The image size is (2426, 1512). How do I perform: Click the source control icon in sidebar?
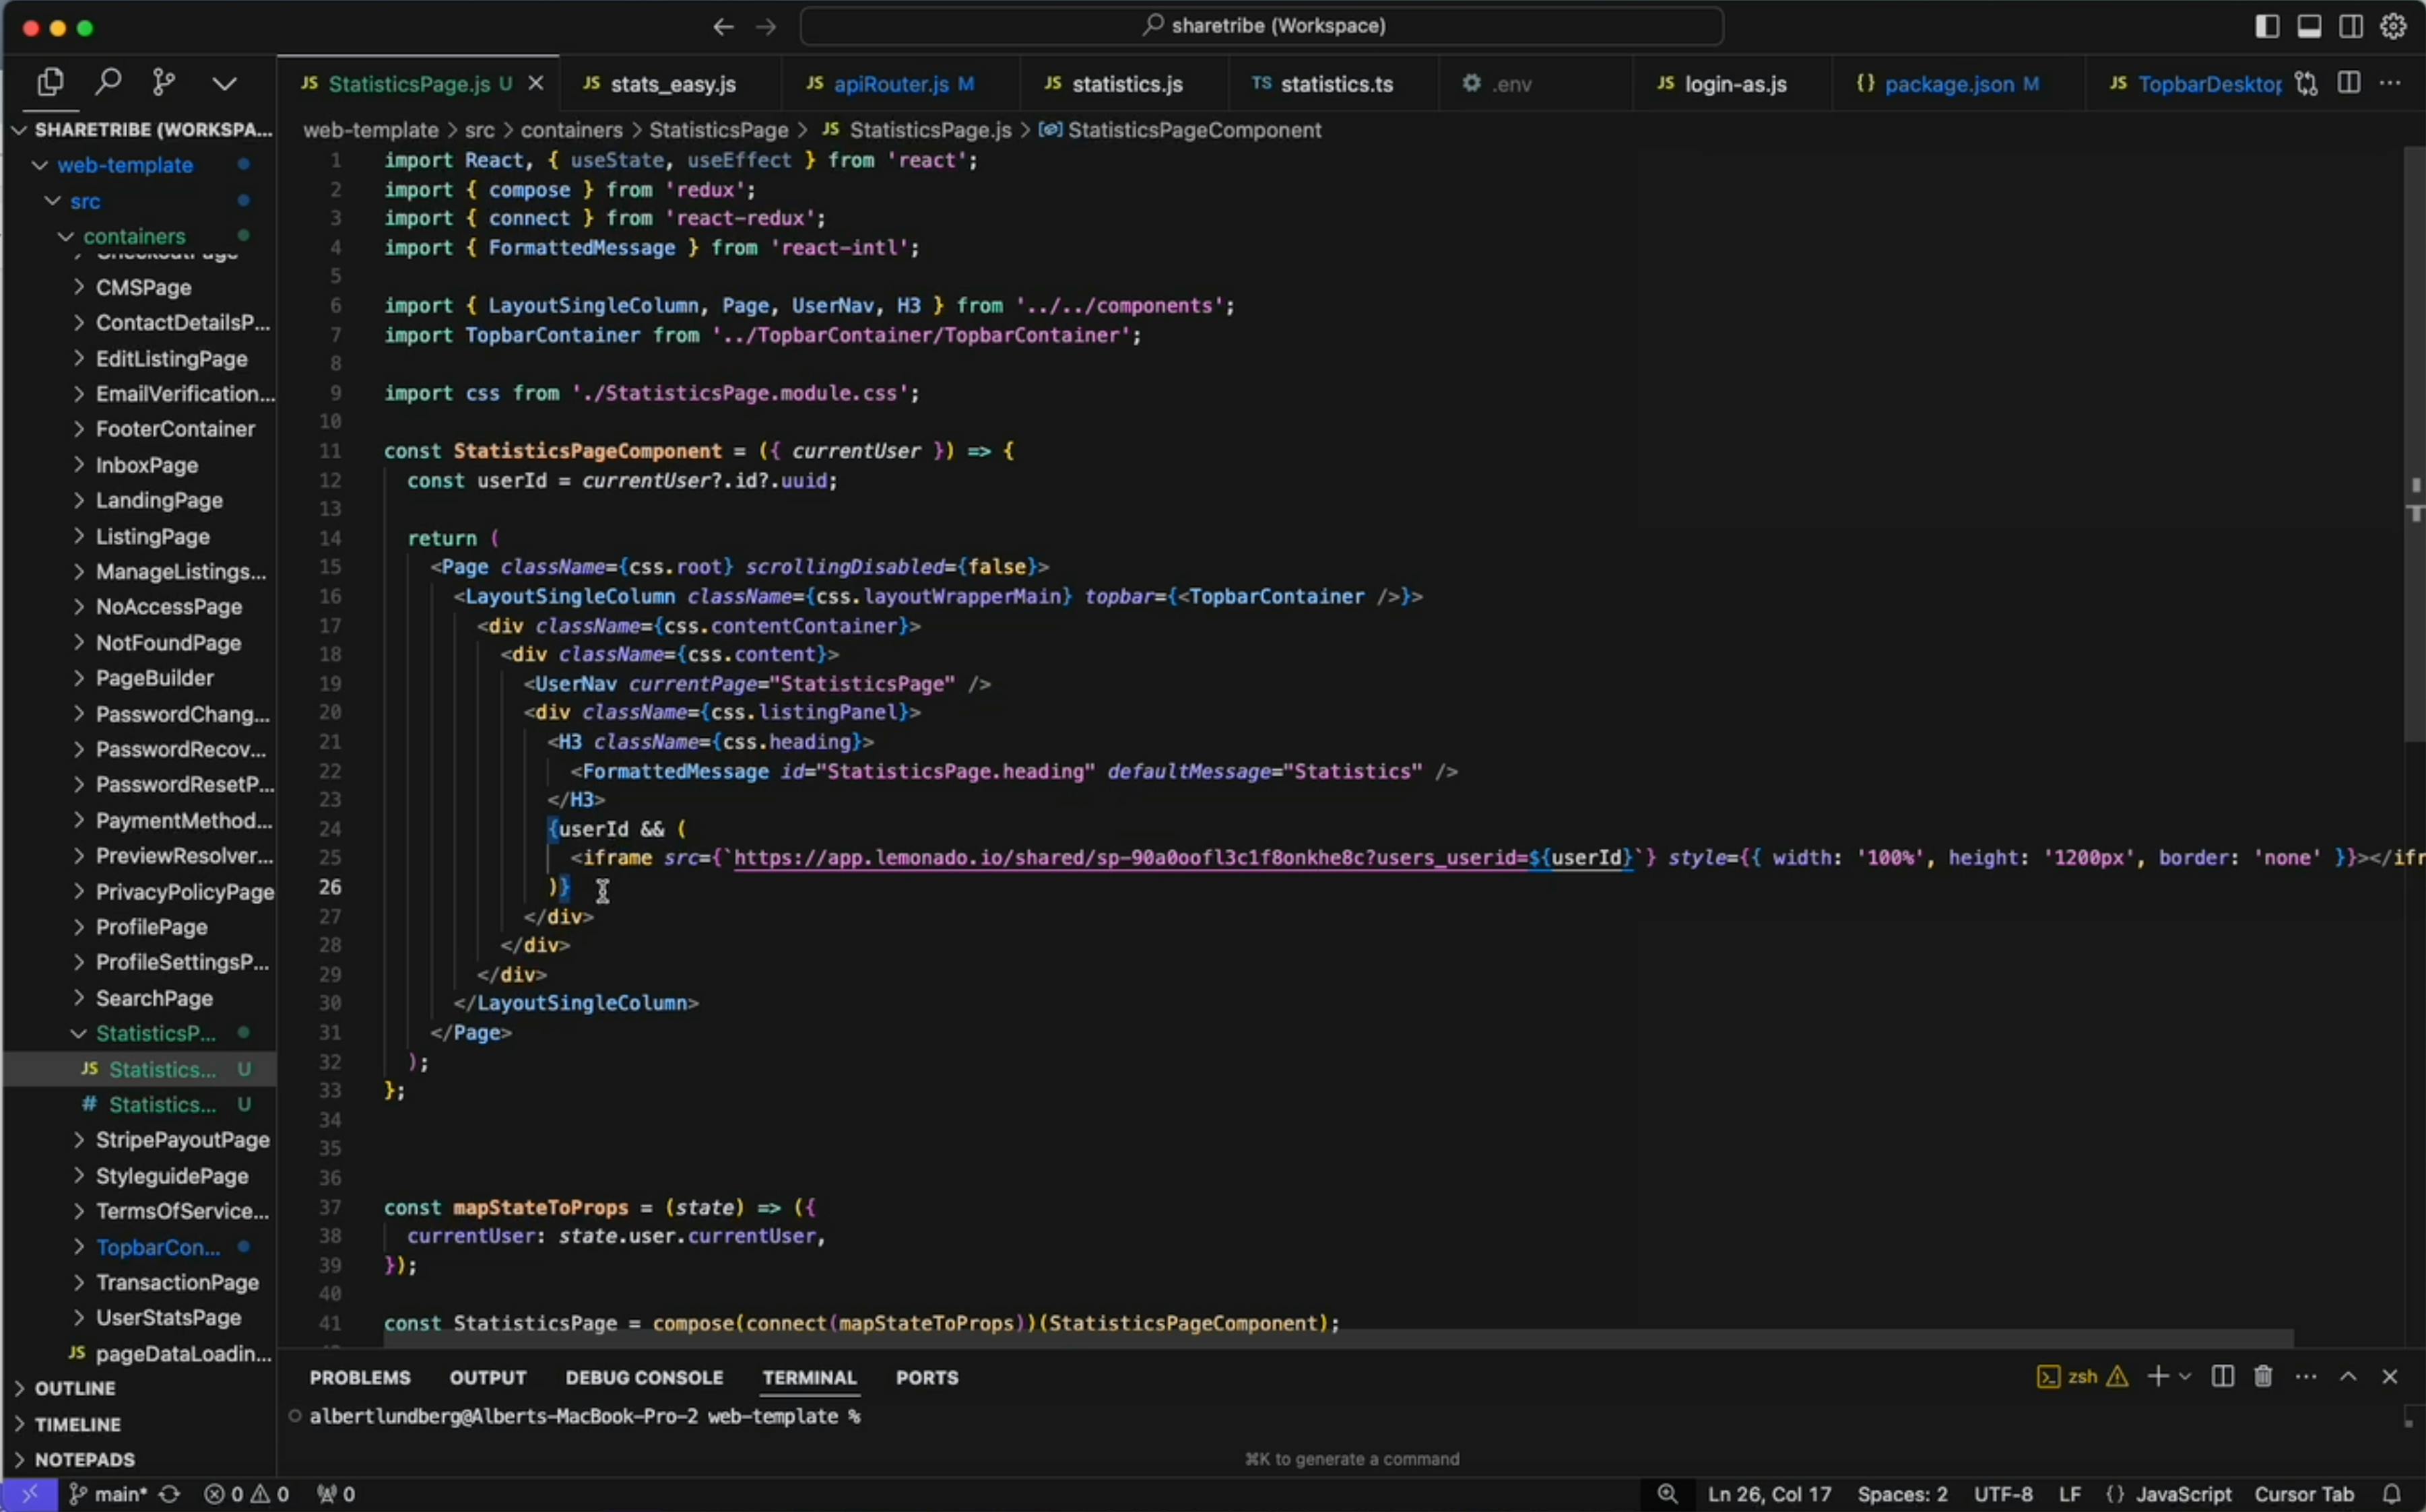click(x=164, y=82)
